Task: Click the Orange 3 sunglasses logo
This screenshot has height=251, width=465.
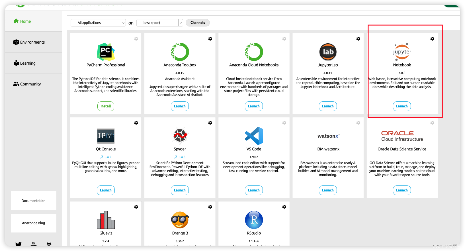Action: coord(180,220)
